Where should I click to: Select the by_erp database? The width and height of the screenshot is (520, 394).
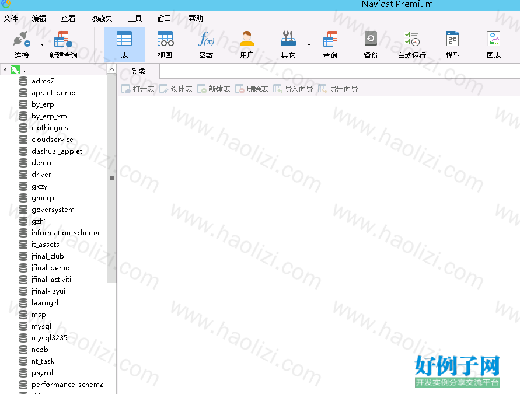pos(43,104)
